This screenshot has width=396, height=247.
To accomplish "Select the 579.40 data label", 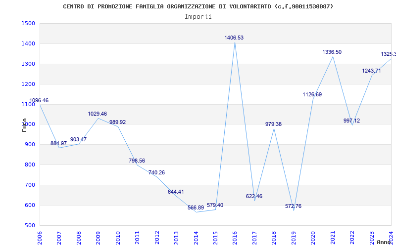I will coord(215,205).
